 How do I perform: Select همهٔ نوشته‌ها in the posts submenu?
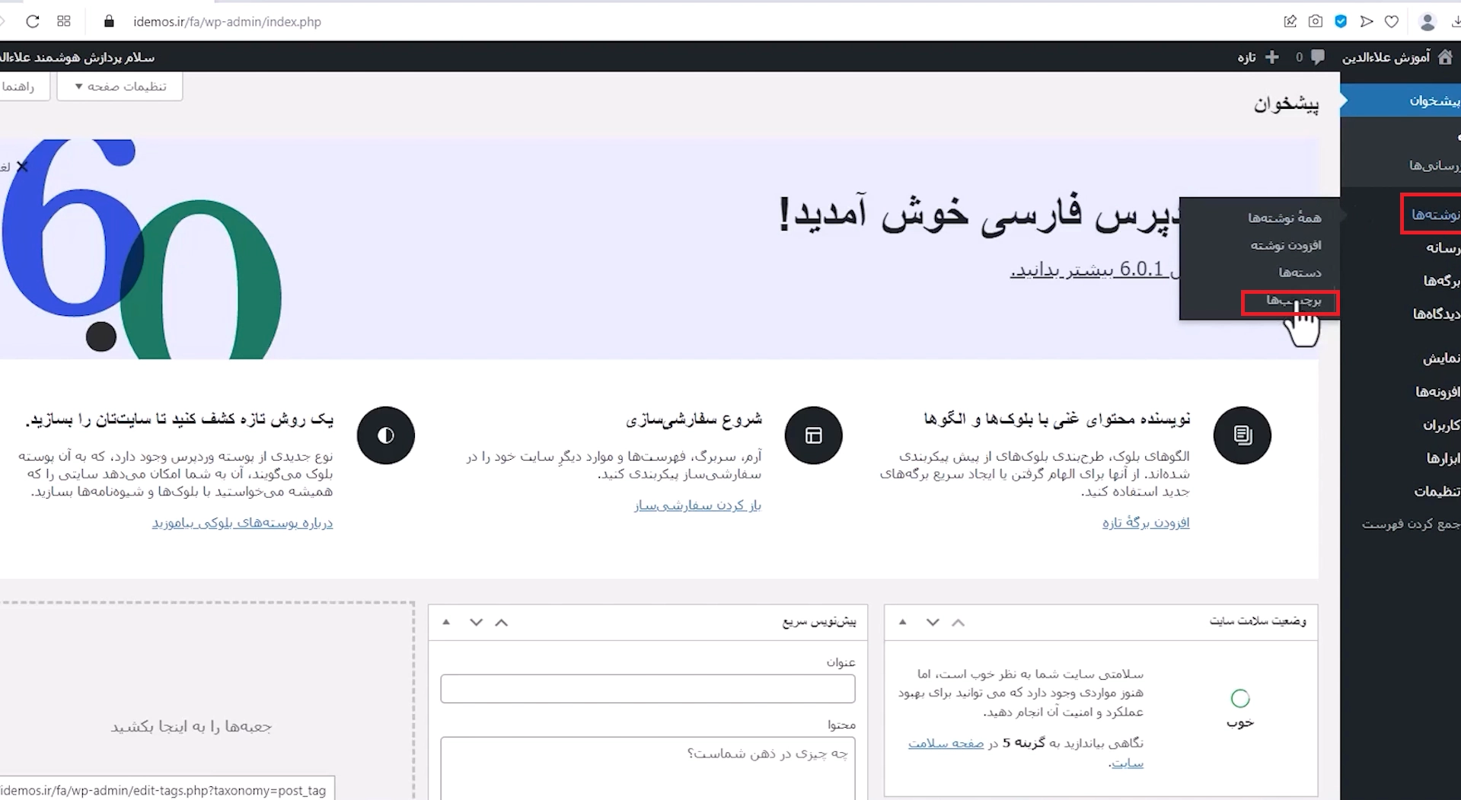(x=1284, y=218)
